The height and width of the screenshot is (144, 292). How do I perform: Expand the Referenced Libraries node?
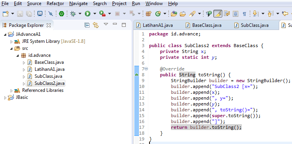tap(12, 91)
